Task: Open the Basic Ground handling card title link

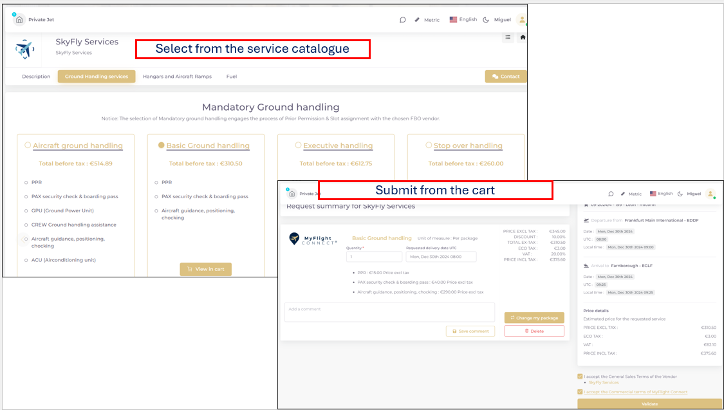Action: point(208,145)
